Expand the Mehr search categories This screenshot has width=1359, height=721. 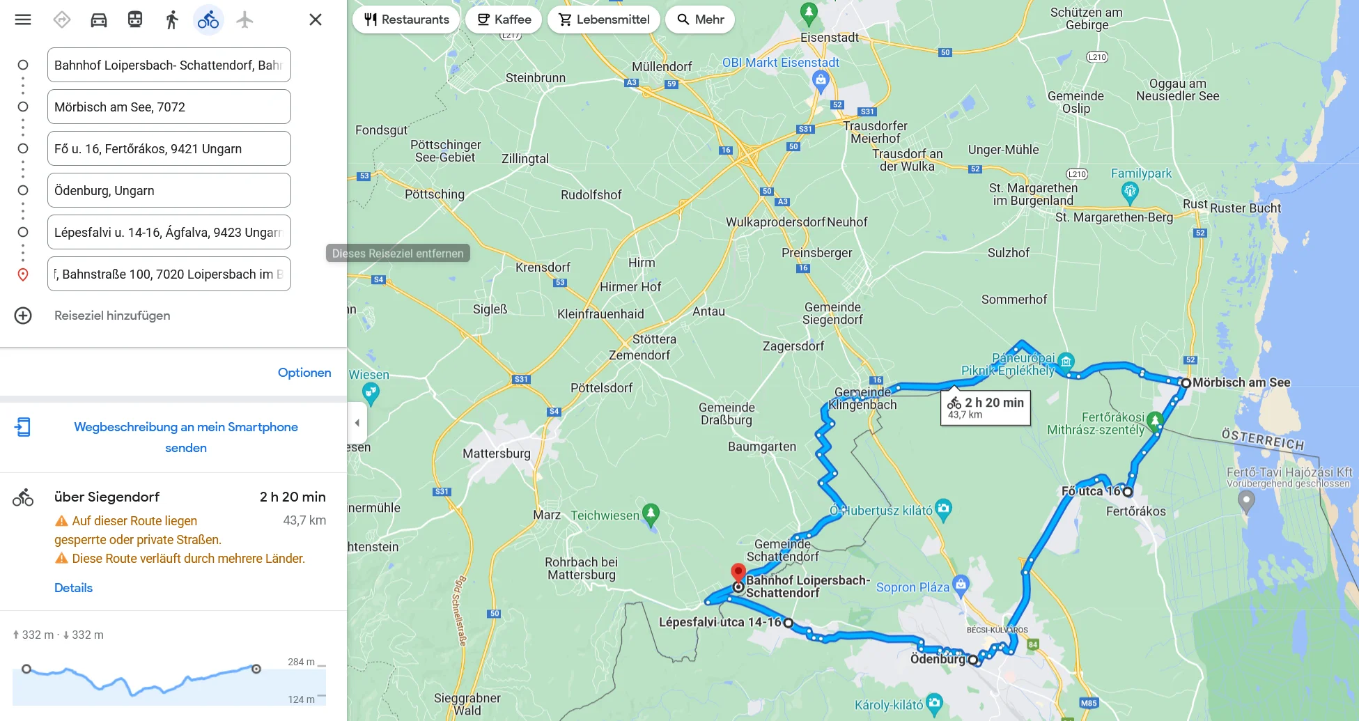[700, 20]
